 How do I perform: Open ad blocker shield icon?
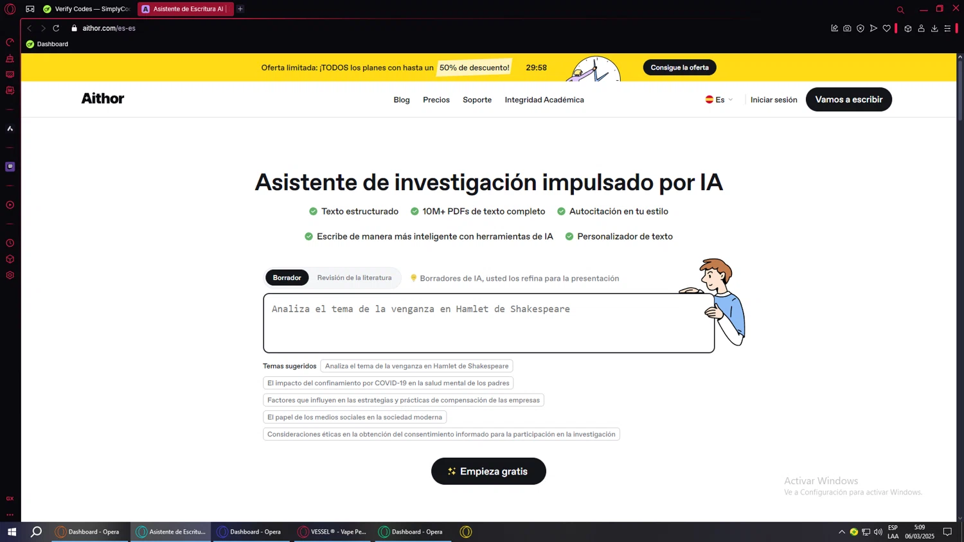coord(861,28)
